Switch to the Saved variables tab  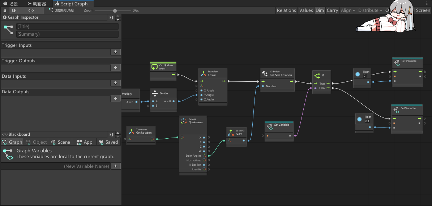(x=108, y=142)
